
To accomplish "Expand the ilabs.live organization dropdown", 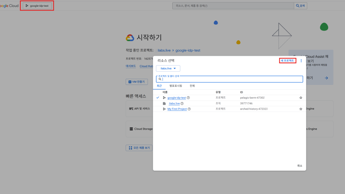I will [168, 68].
